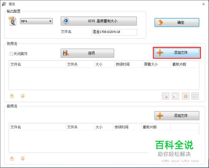Open the MP4 output format dropdown
Viewport: 209px width, 168px height.
pos(36,21)
